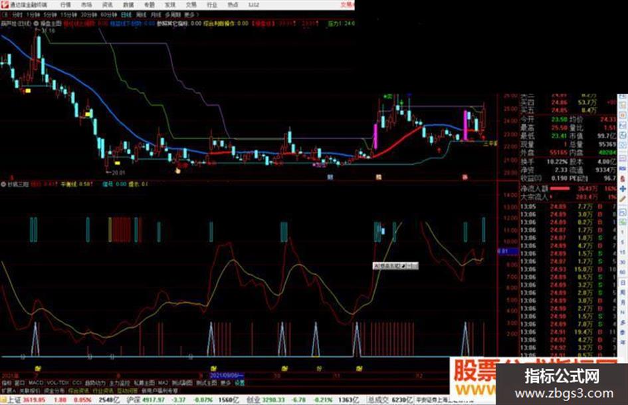Choose the 60 period icon in sidebar
The width and height of the screenshot is (628, 405).
[623, 272]
